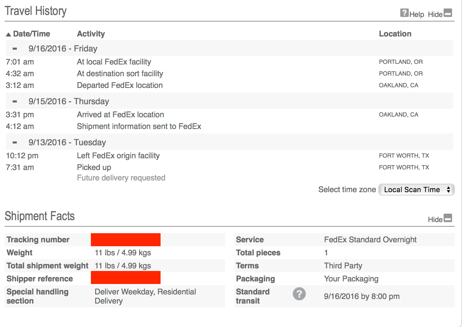
Task: Click the Tracking number label
Action: 38,240
